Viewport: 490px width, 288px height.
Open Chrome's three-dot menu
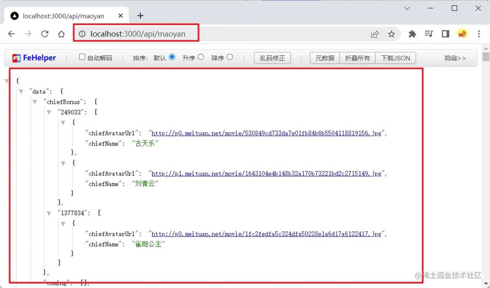[x=479, y=34]
